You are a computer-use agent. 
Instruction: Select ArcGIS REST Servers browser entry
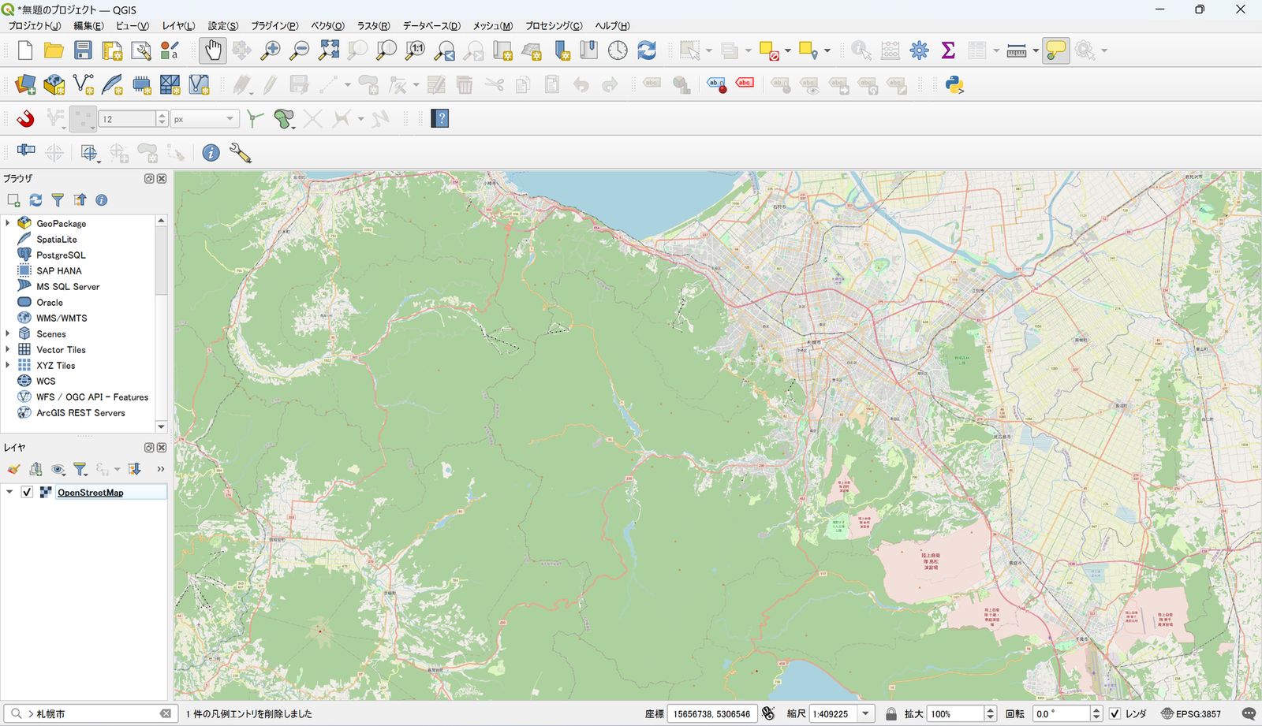(80, 412)
